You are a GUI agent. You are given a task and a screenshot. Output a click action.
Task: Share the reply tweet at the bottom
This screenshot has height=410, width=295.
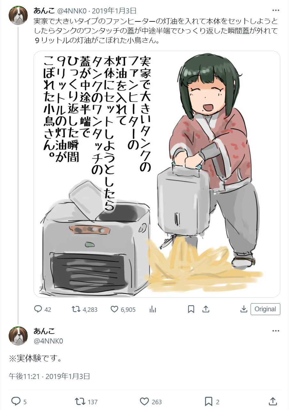[273, 401]
